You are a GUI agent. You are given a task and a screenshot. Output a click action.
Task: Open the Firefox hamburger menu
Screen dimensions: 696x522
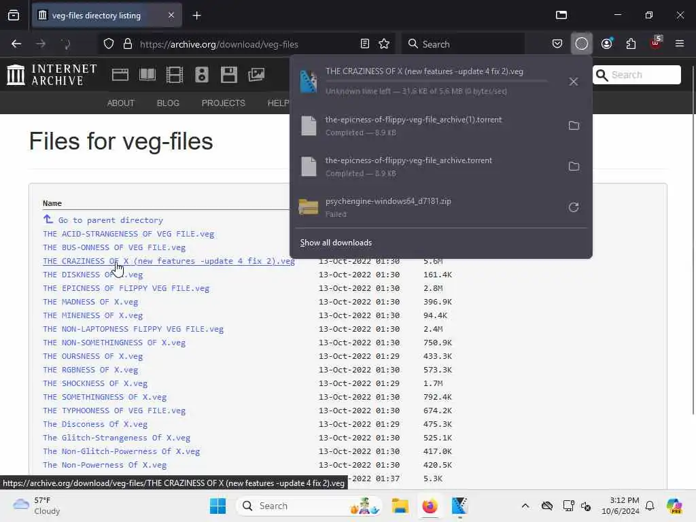tap(680, 44)
